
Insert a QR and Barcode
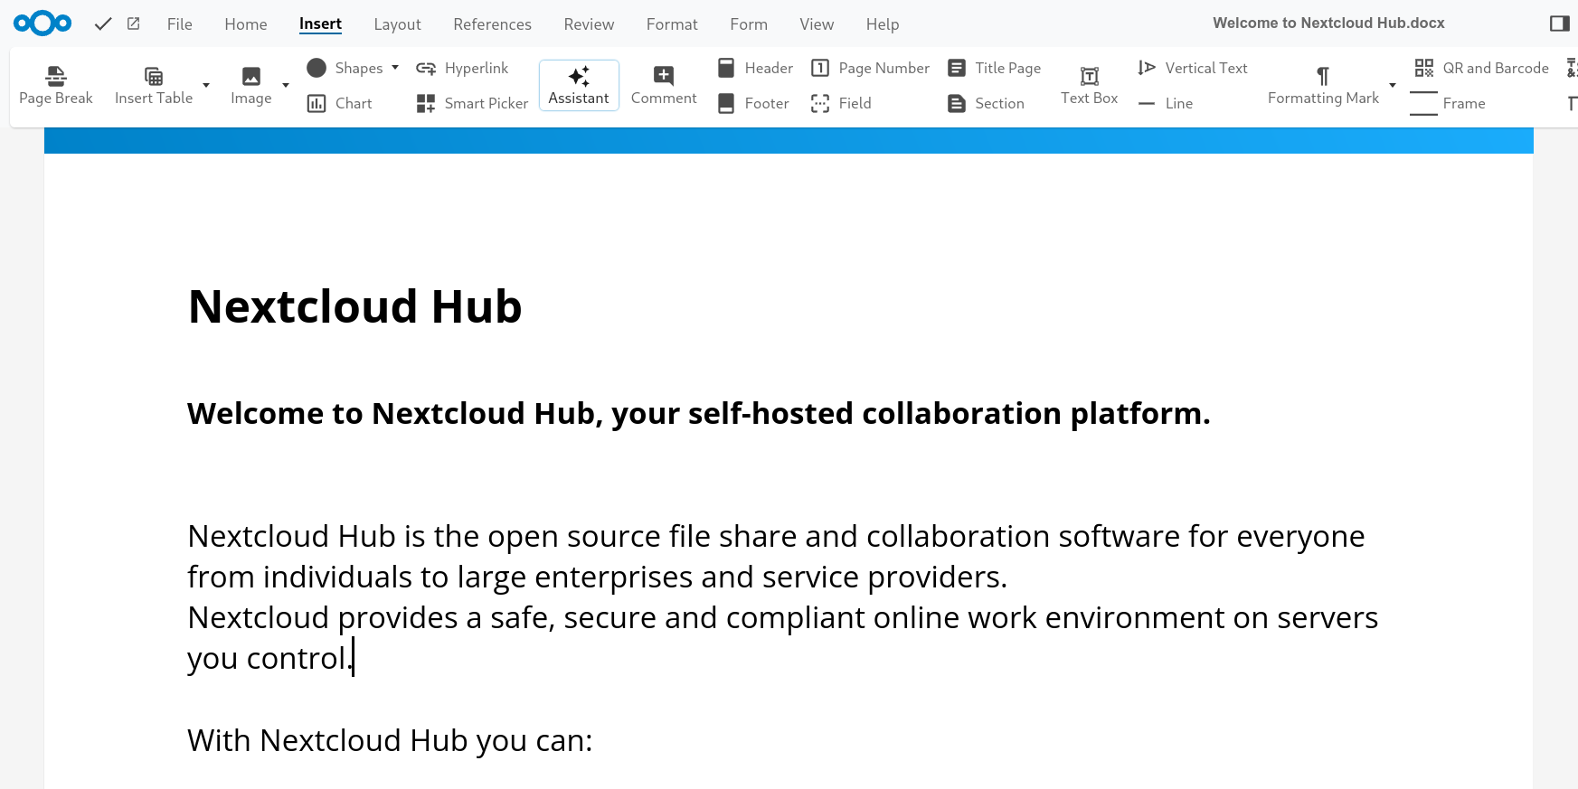point(1481,68)
